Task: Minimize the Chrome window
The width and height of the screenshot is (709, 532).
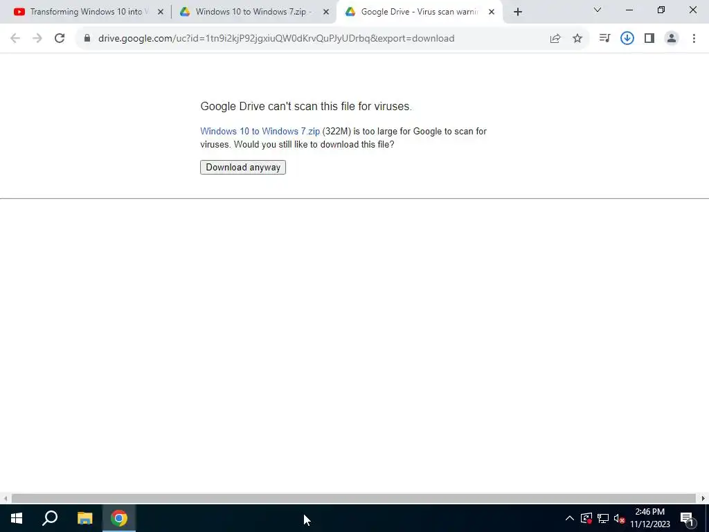Action: (x=629, y=10)
